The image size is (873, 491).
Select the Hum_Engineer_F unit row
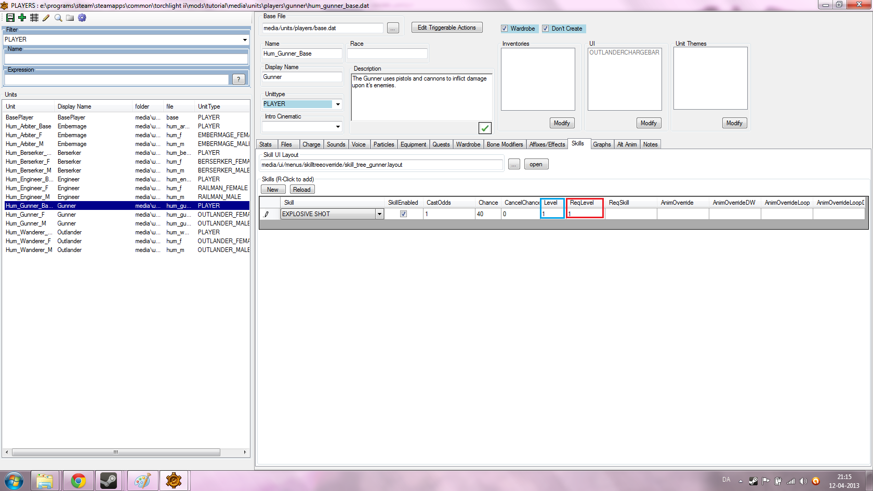point(126,188)
